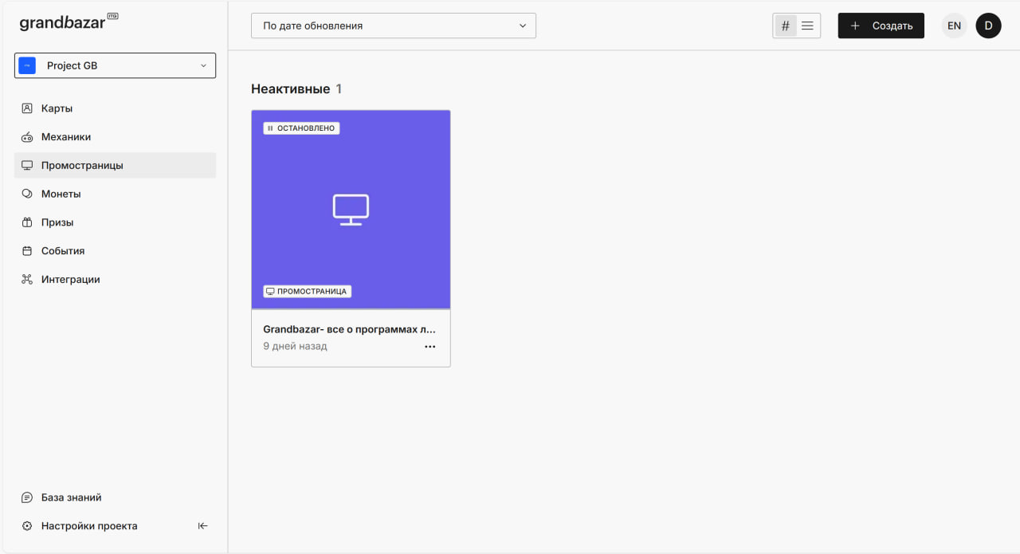Open the События menu item
Screen dimensions: 1020x554
[x=63, y=251]
